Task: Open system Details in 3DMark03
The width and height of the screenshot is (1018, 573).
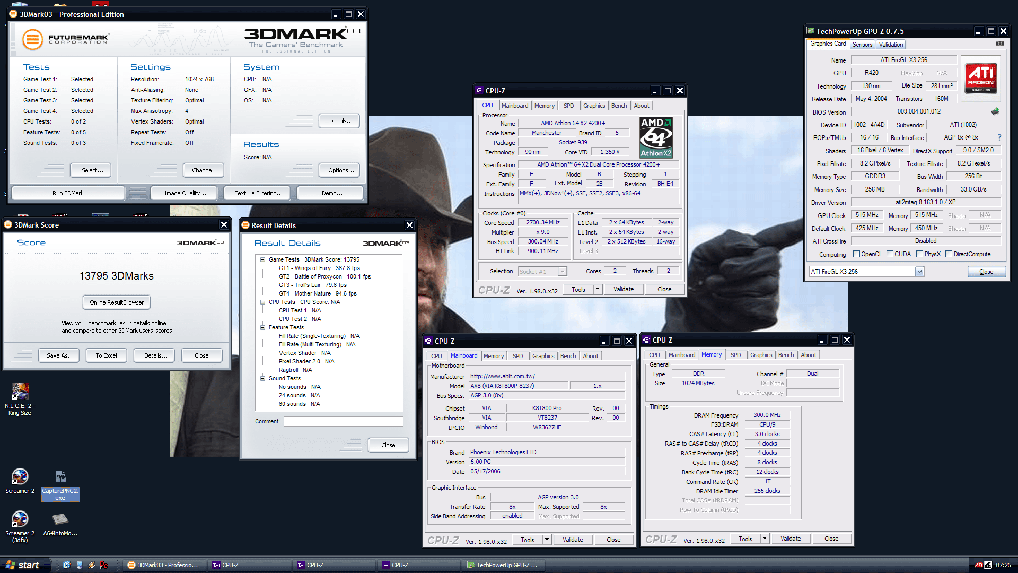Action: (x=340, y=121)
